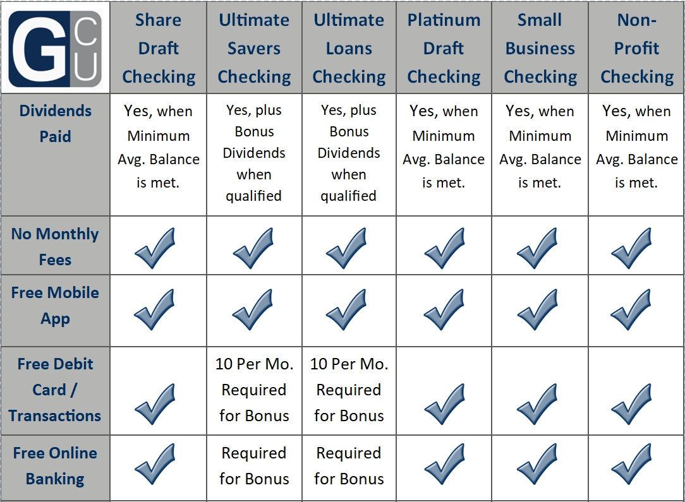
Task: Click Small Business Free Debit Card checkmark
Action: coord(537,404)
